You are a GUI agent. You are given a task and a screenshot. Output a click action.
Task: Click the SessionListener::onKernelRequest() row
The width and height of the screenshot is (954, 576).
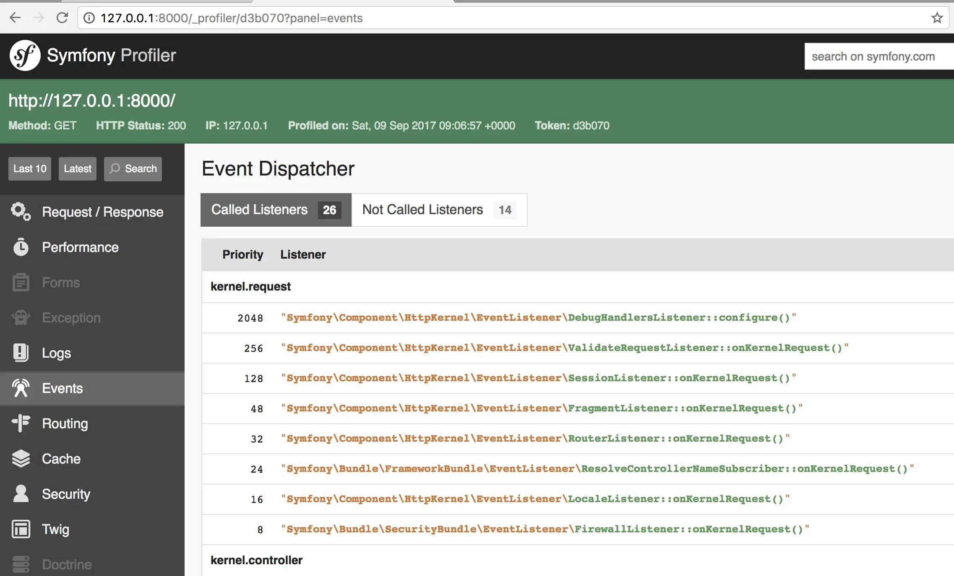point(578,378)
